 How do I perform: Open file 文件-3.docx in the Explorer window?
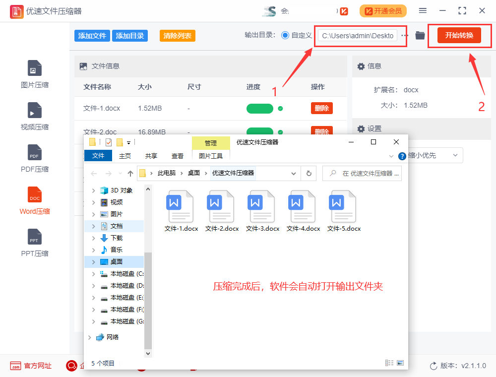pyautogui.click(x=262, y=211)
